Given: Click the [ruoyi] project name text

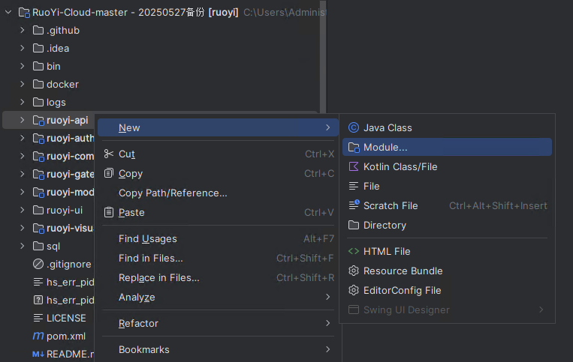Looking at the screenshot, I should 223,13.
